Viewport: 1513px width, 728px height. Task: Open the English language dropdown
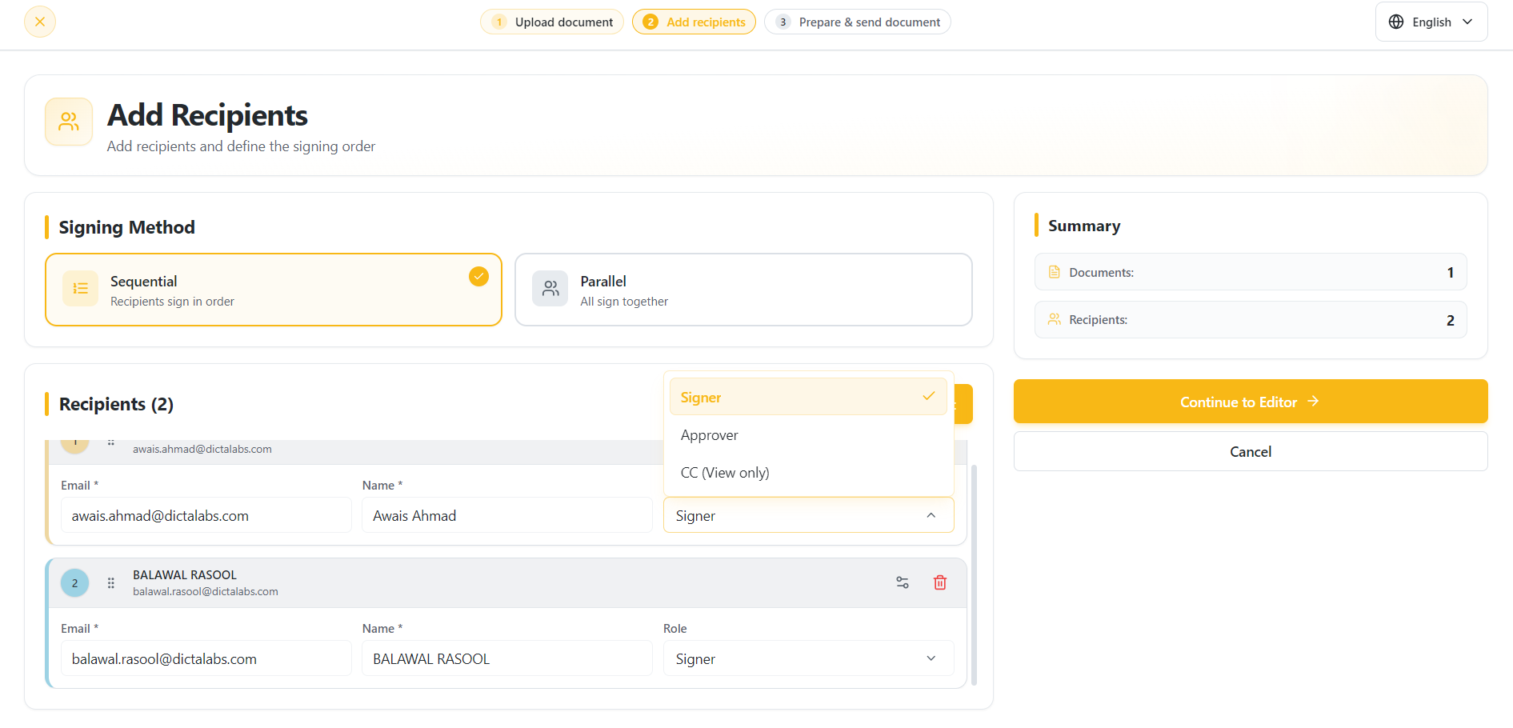tap(1431, 22)
